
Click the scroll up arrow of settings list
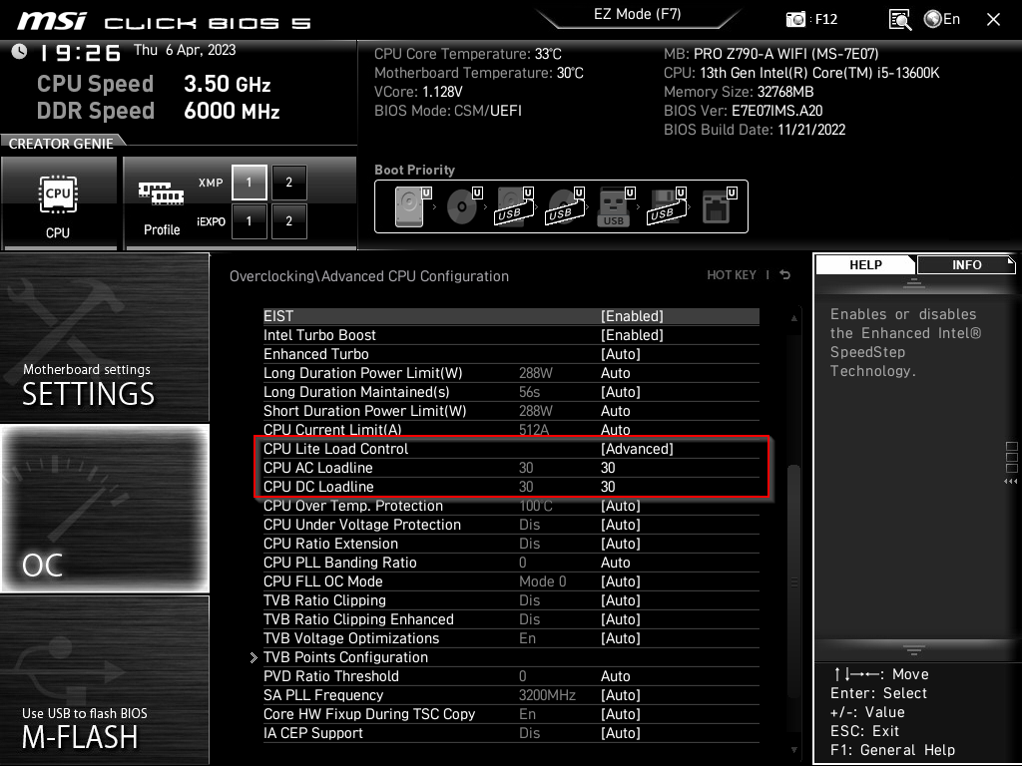(x=793, y=318)
